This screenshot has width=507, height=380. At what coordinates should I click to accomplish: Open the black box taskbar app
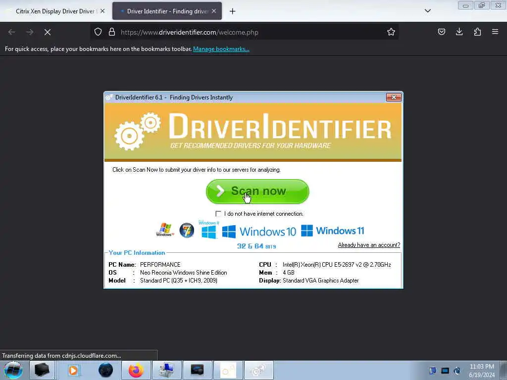pyautogui.click(x=42, y=370)
